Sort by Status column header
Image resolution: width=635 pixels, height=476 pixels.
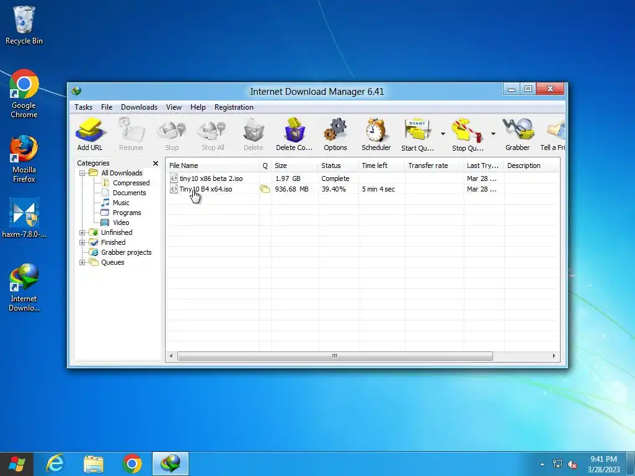pyautogui.click(x=338, y=165)
